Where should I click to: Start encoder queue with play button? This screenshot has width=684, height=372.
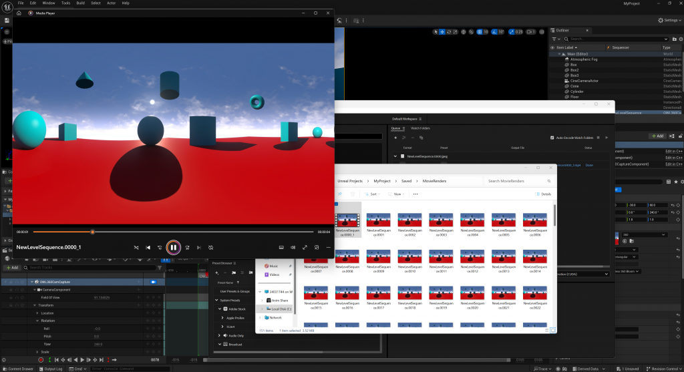coord(607,138)
